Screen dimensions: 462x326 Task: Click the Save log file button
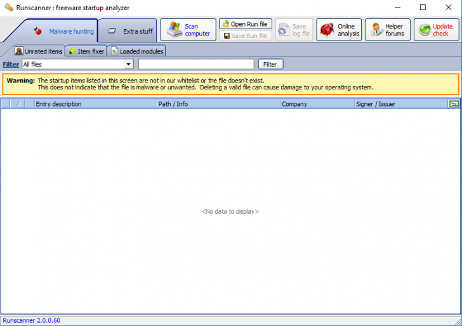click(x=294, y=30)
